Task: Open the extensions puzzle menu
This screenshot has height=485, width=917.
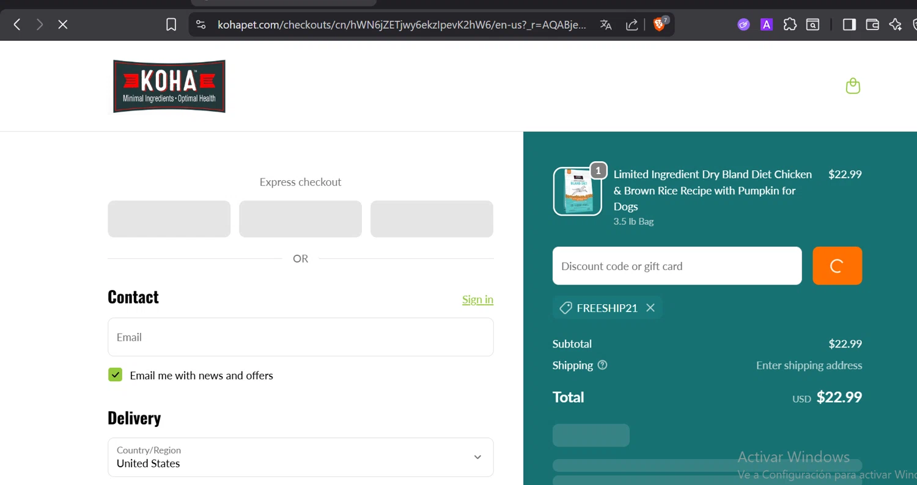Action: click(790, 24)
